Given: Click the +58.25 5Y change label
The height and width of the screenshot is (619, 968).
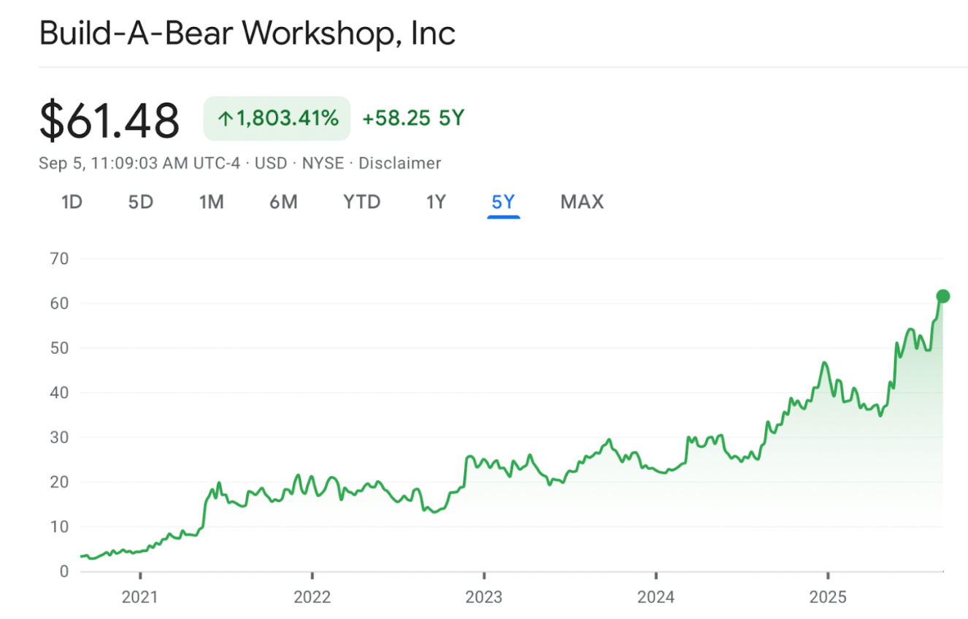Looking at the screenshot, I should click(413, 118).
